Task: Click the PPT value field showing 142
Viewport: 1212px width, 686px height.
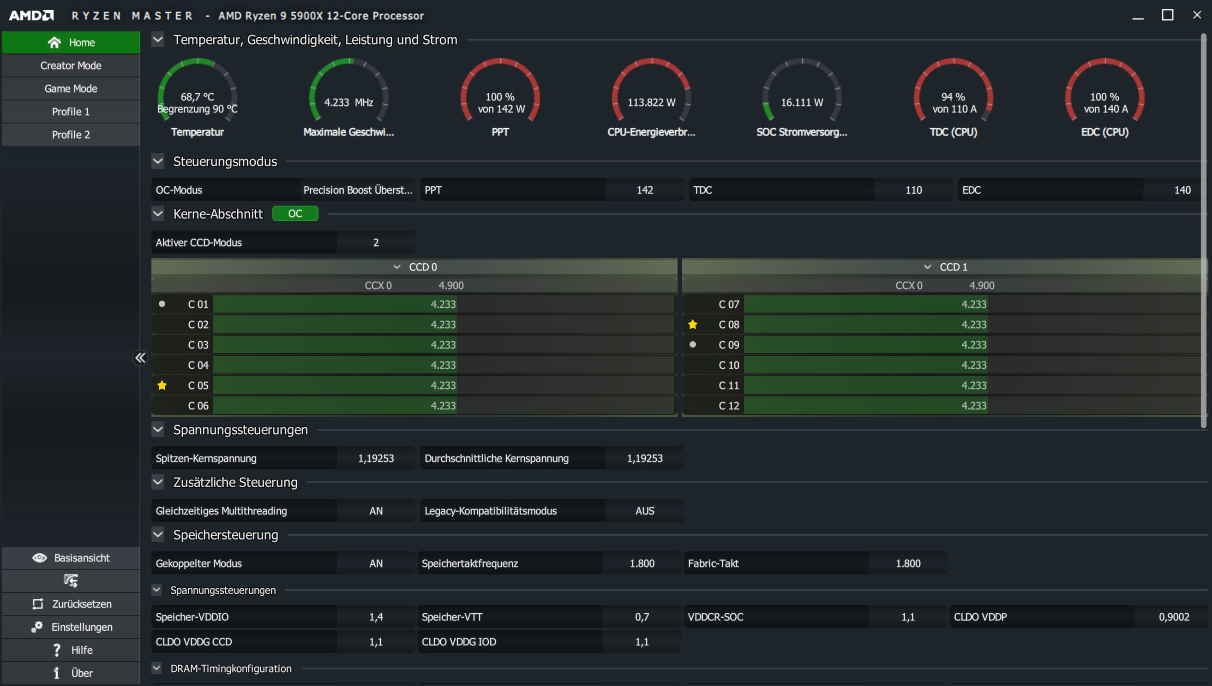Action: click(644, 190)
